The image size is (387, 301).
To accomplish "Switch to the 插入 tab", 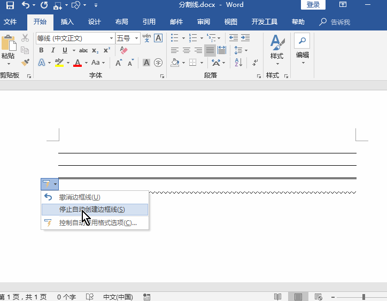I will 67,22.
